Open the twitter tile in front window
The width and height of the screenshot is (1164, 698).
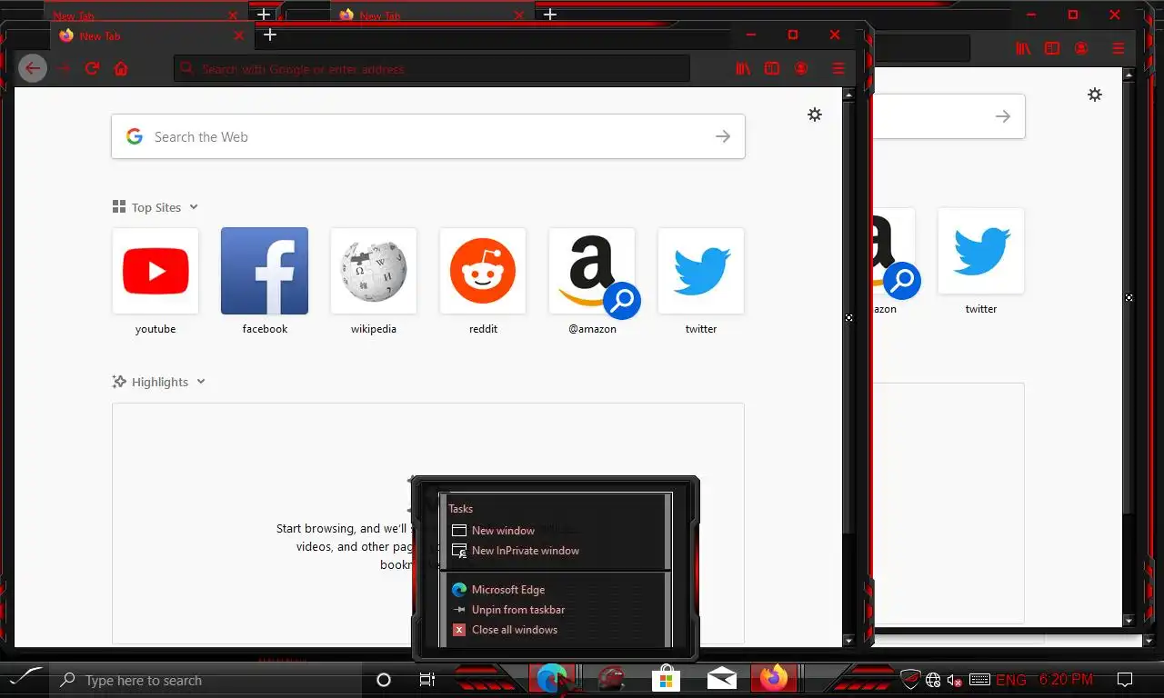point(701,271)
